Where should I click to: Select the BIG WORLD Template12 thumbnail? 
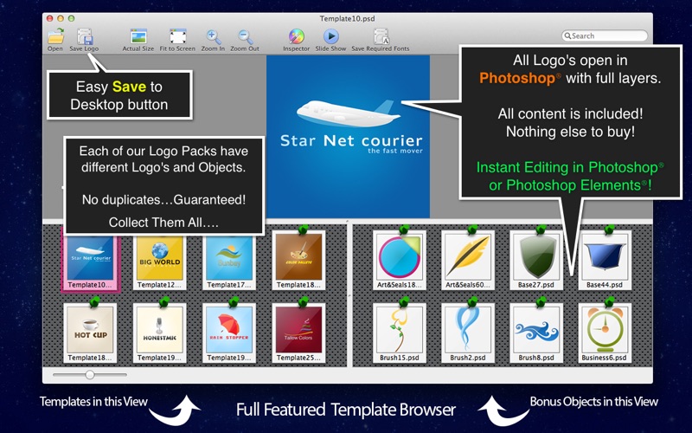pyautogui.click(x=160, y=262)
